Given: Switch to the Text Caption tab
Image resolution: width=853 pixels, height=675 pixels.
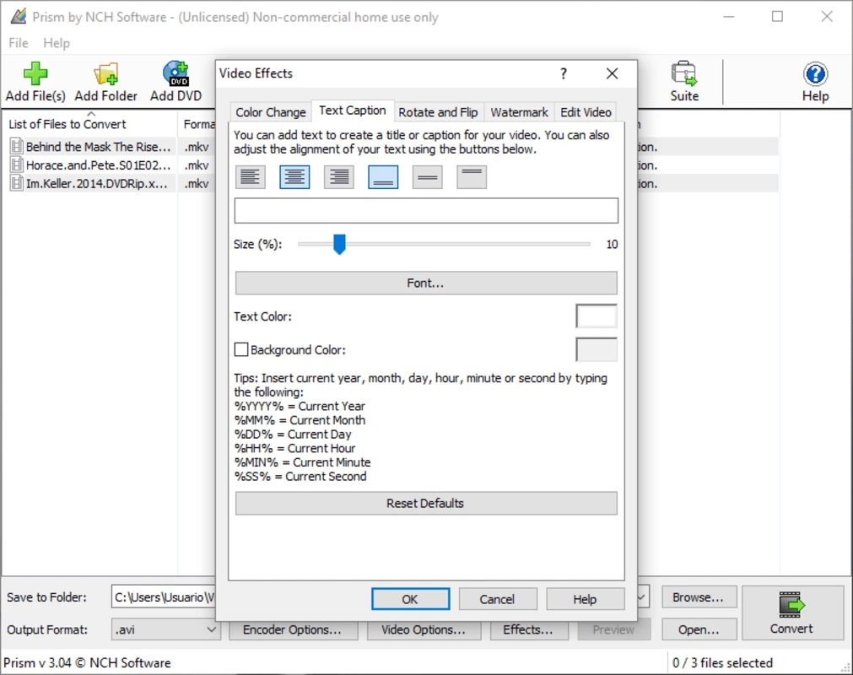Looking at the screenshot, I should [x=353, y=111].
